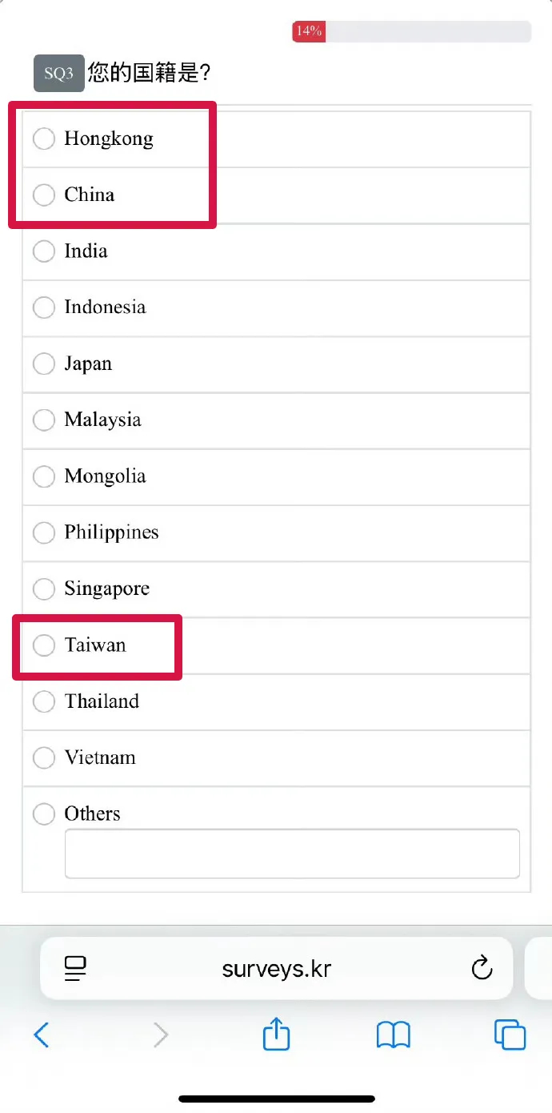The width and height of the screenshot is (552, 1113).
Task: Pick Philippines from the list
Action: click(x=44, y=532)
